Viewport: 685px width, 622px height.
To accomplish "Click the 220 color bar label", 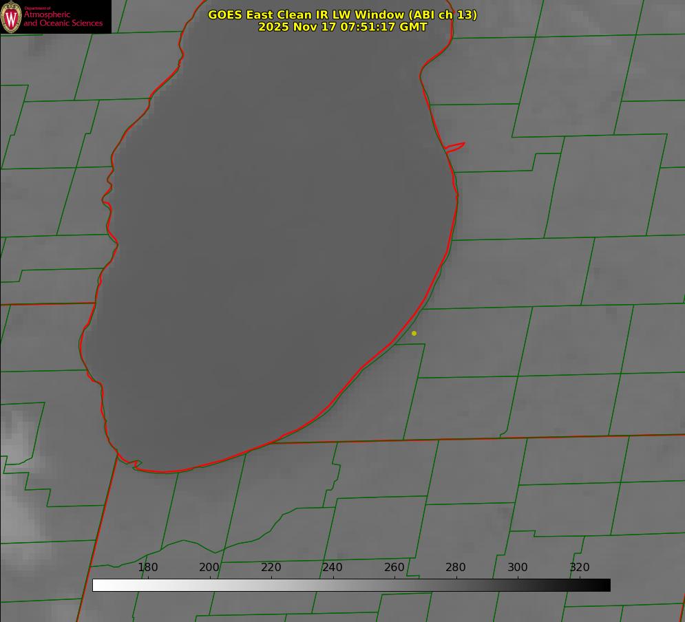I will click(271, 567).
